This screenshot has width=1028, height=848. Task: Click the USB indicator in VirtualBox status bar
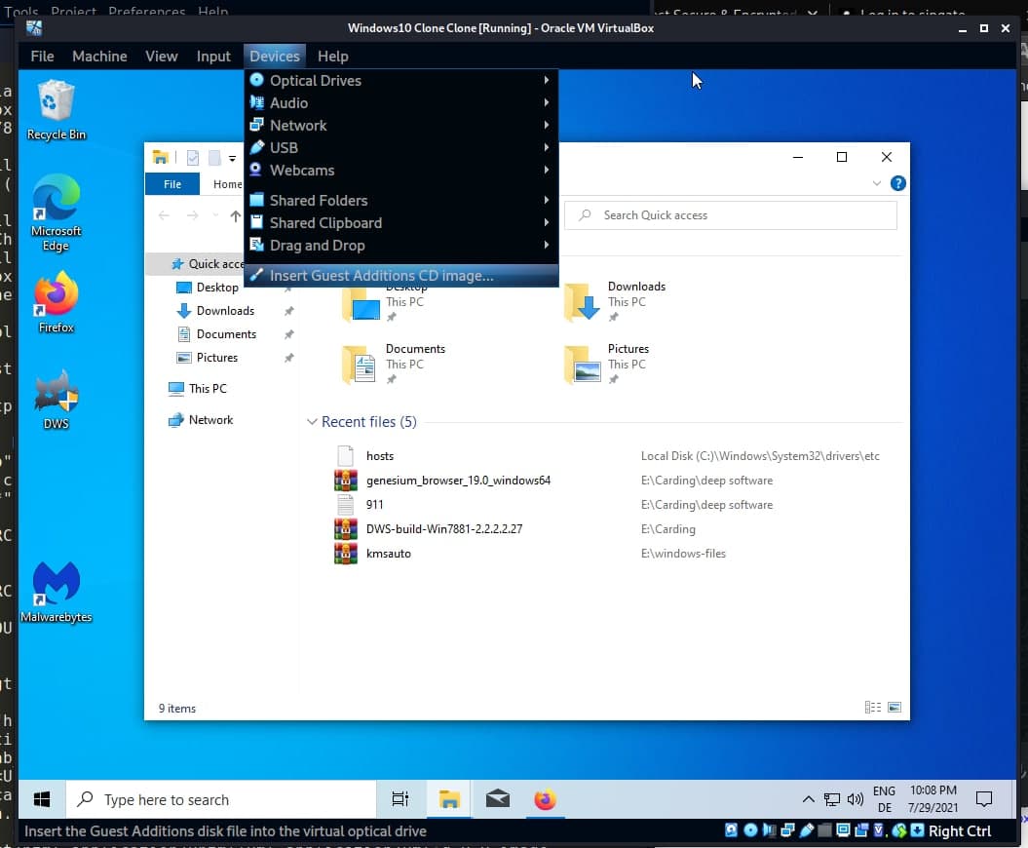807,830
